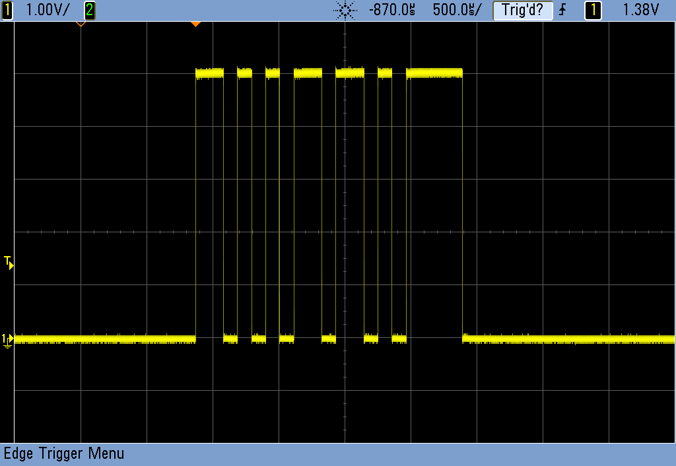Click the yellow T trigger level marker
The image size is (676, 466).
pos(9,262)
